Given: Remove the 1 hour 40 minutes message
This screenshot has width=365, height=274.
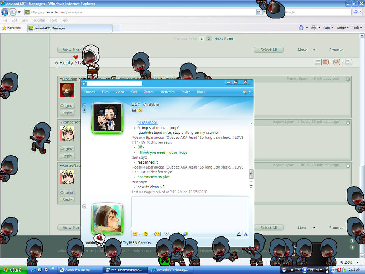Looking at the screenshot, I should click(x=348, y=166).
